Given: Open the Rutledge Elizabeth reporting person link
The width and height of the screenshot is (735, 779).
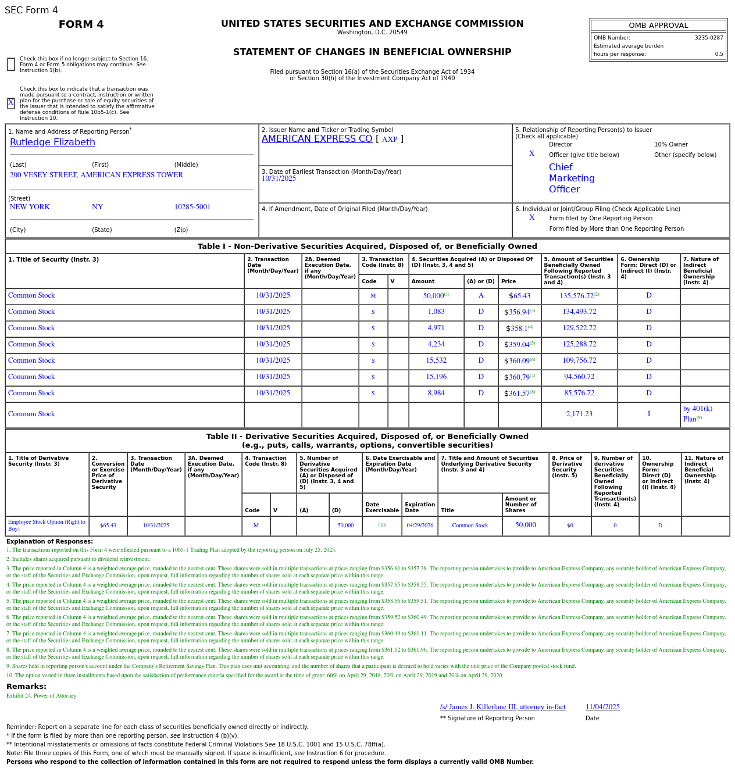Looking at the screenshot, I should click(52, 142).
